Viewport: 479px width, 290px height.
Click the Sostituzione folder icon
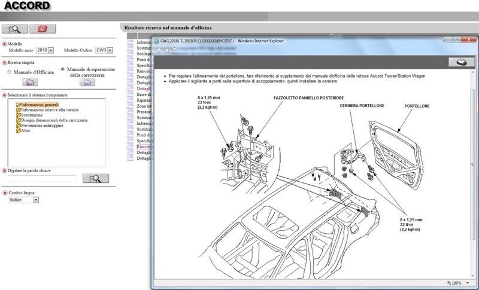19,115
